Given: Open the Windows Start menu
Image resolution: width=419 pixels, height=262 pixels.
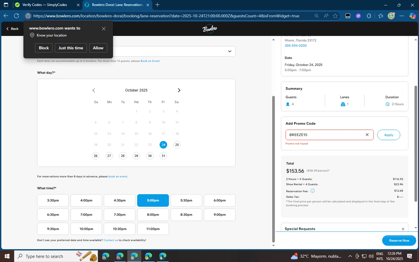Looking at the screenshot, I should 7,256.
